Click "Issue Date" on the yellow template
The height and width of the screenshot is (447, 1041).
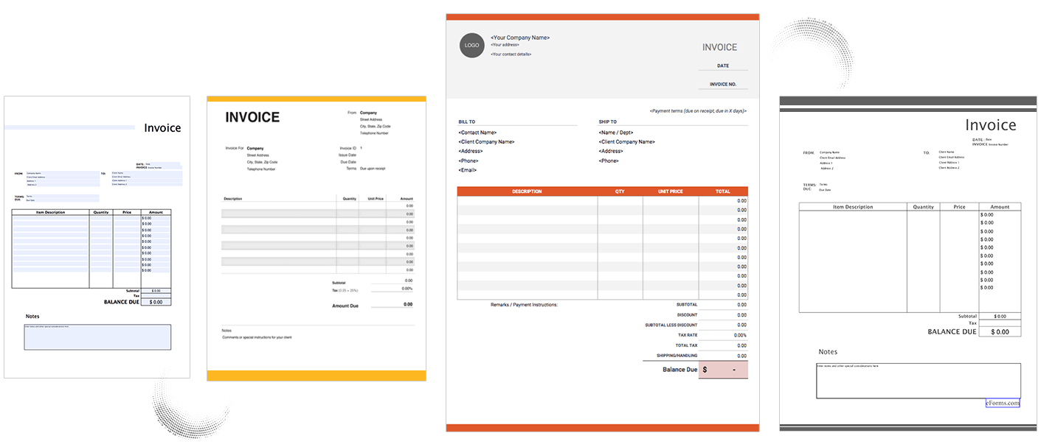[347, 155]
